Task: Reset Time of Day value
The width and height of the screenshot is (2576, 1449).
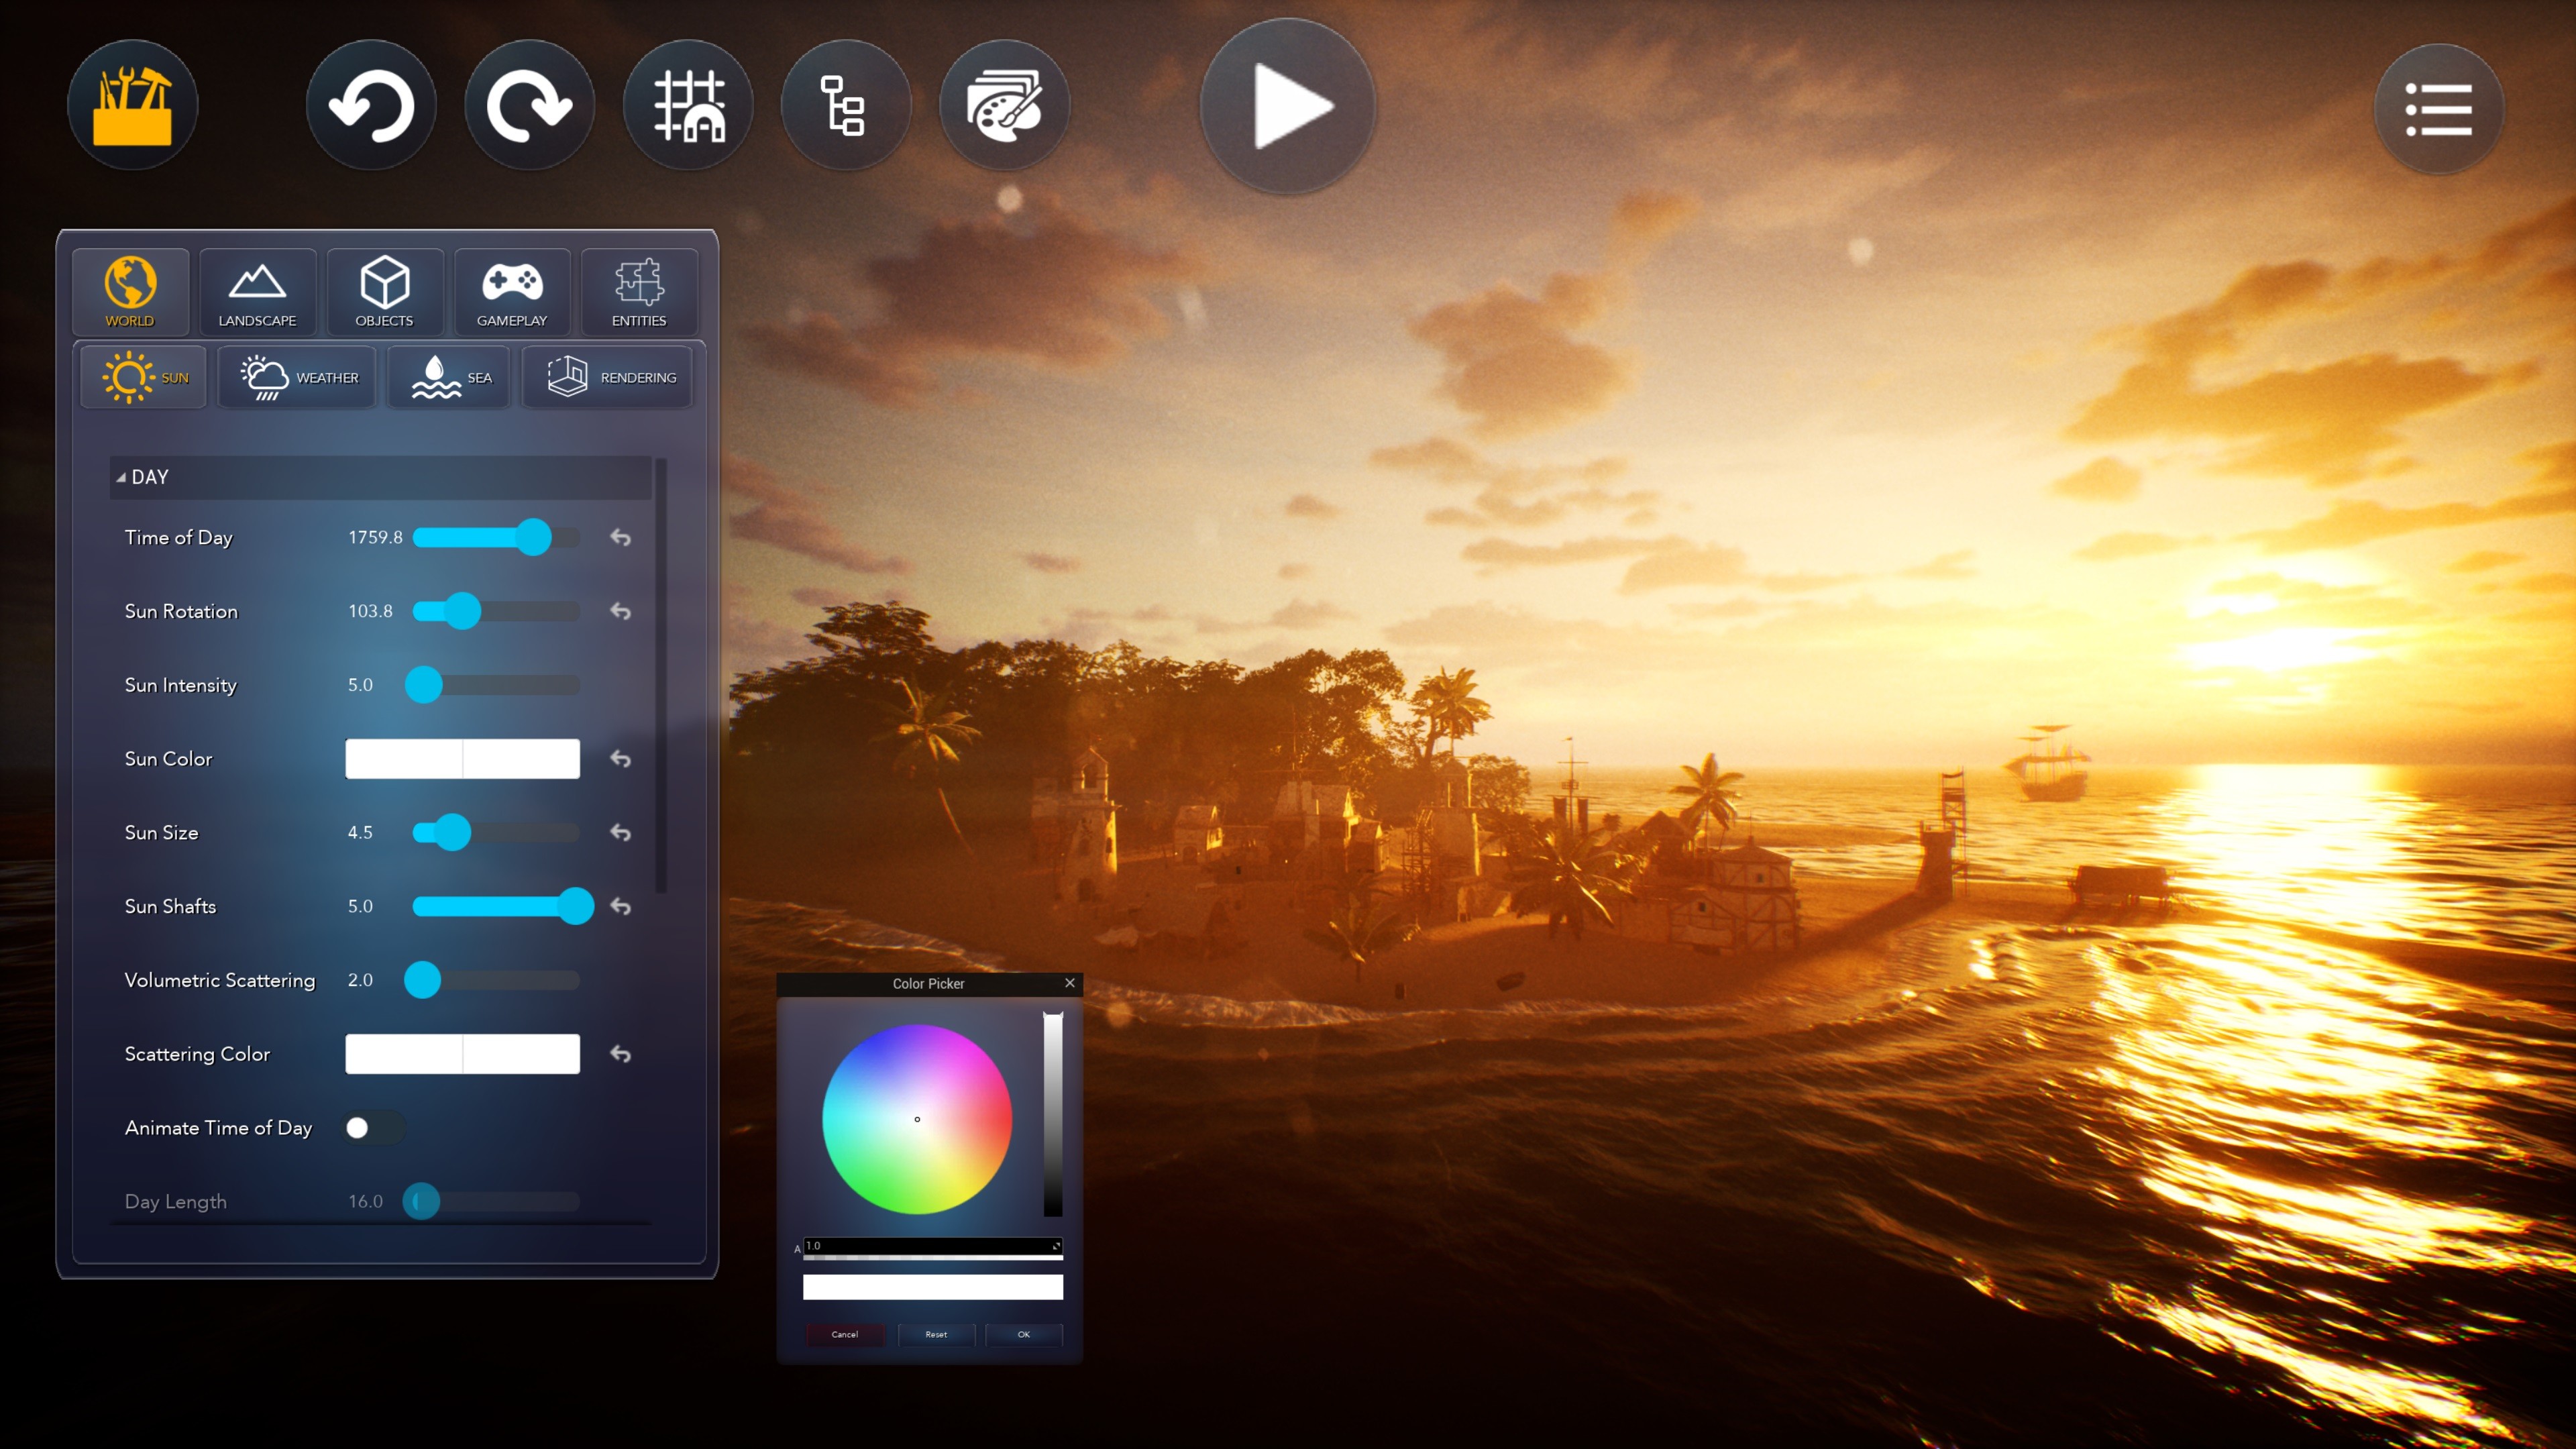Action: pyautogui.click(x=620, y=538)
